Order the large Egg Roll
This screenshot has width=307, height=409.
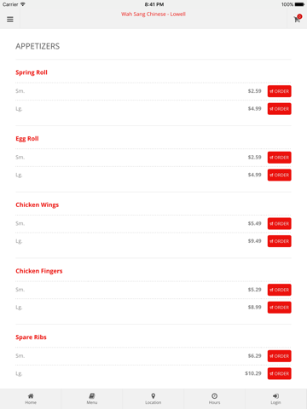tap(279, 175)
